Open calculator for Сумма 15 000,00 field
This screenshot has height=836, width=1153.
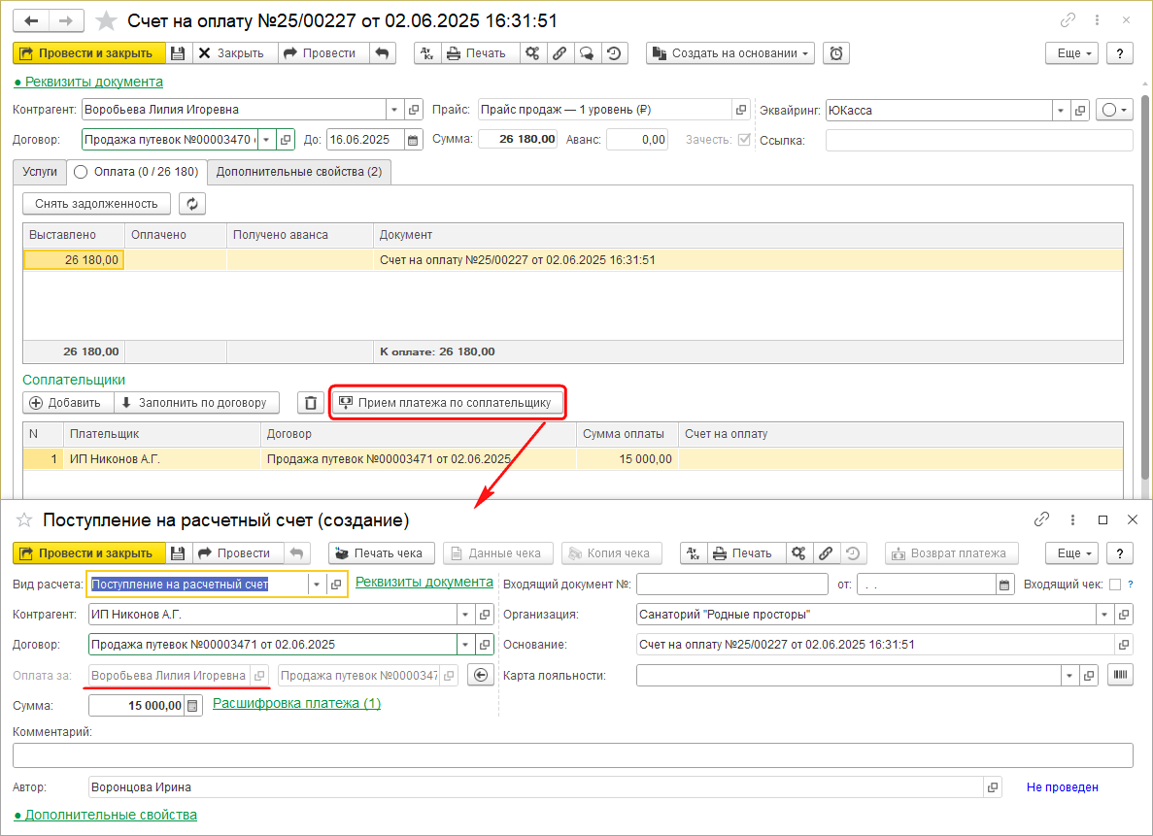coord(193,706)
